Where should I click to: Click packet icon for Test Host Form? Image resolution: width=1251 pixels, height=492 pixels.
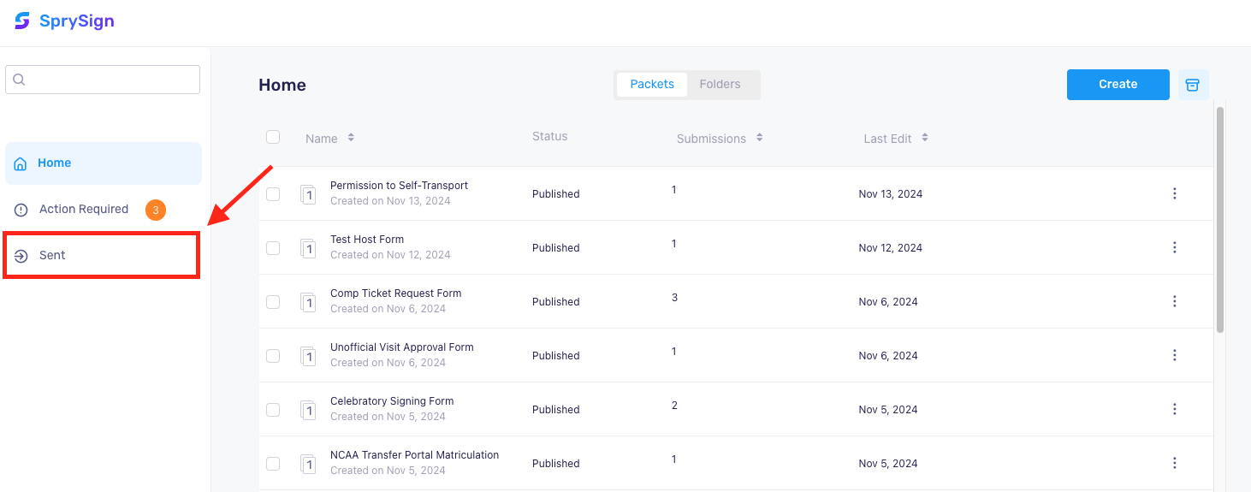click(x=308, y=248)
